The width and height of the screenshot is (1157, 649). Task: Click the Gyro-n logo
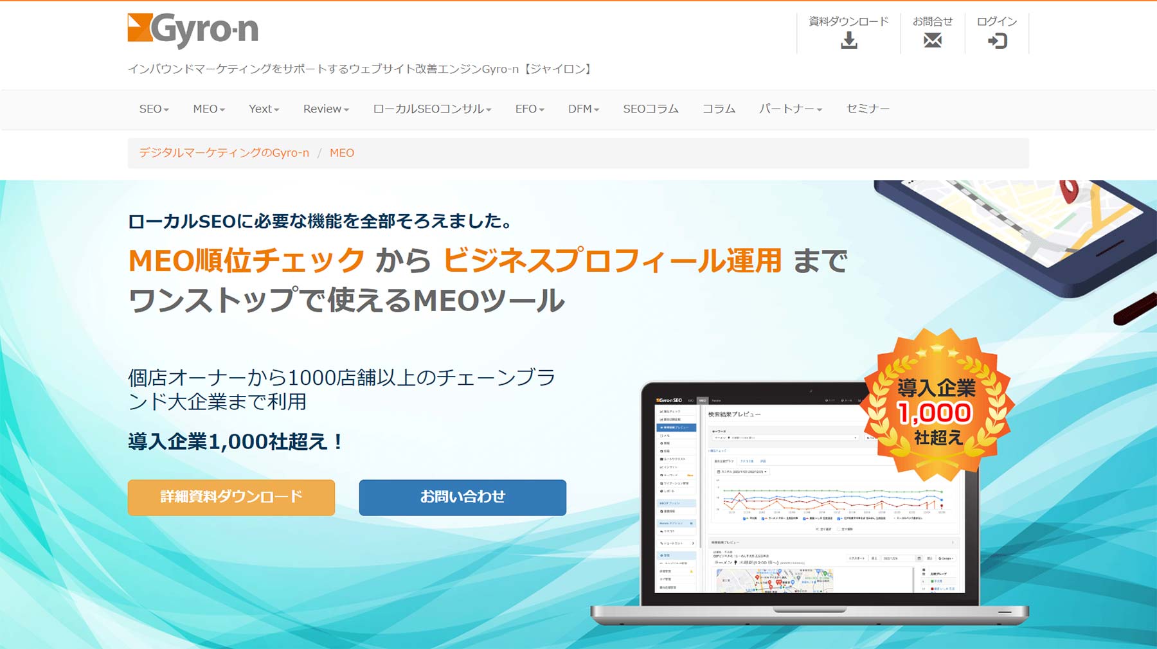[x=193, y=30]
